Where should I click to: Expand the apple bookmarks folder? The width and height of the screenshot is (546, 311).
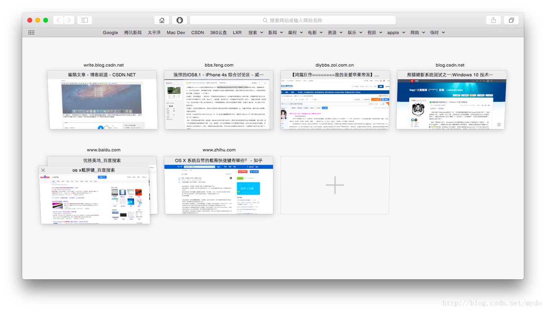[396, 32]
